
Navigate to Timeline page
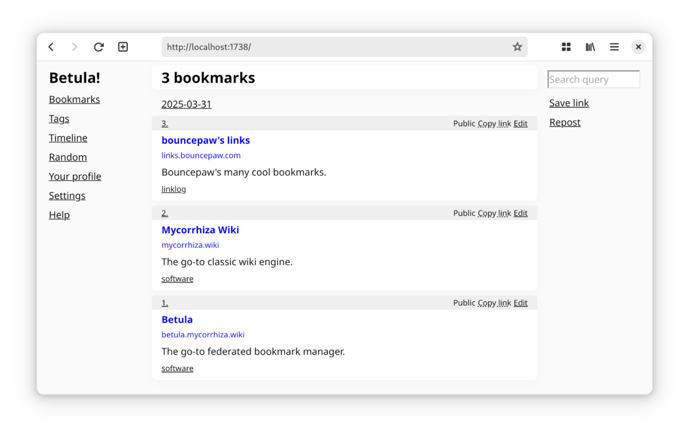click(x=68, y=138)
